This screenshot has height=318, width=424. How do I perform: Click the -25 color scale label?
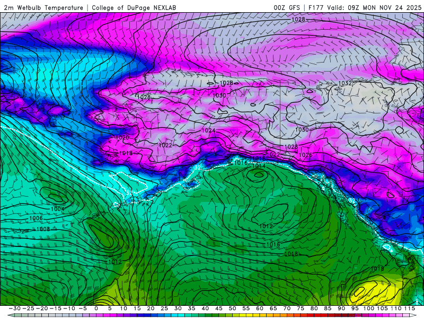click(28, 308)
